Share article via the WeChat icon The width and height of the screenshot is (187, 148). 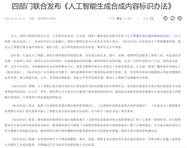pyautogui.click(x=172, y=18)
